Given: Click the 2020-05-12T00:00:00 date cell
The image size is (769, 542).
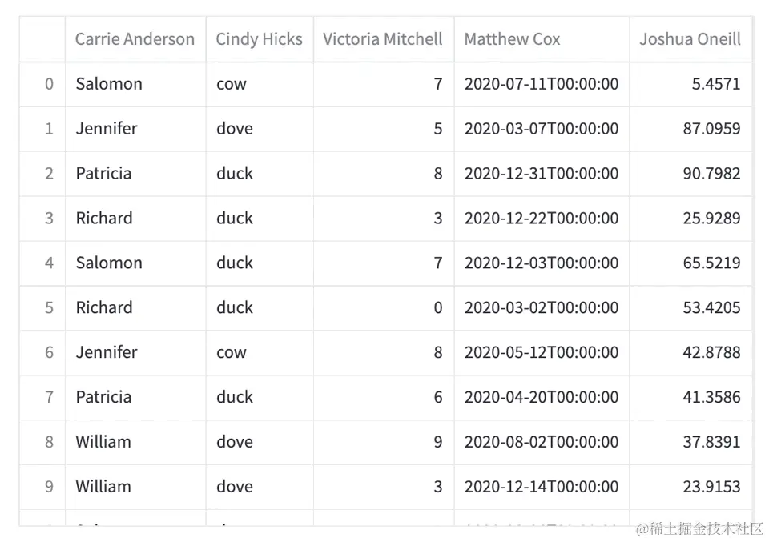Looking at the screenshot, I should pos(542,352).
